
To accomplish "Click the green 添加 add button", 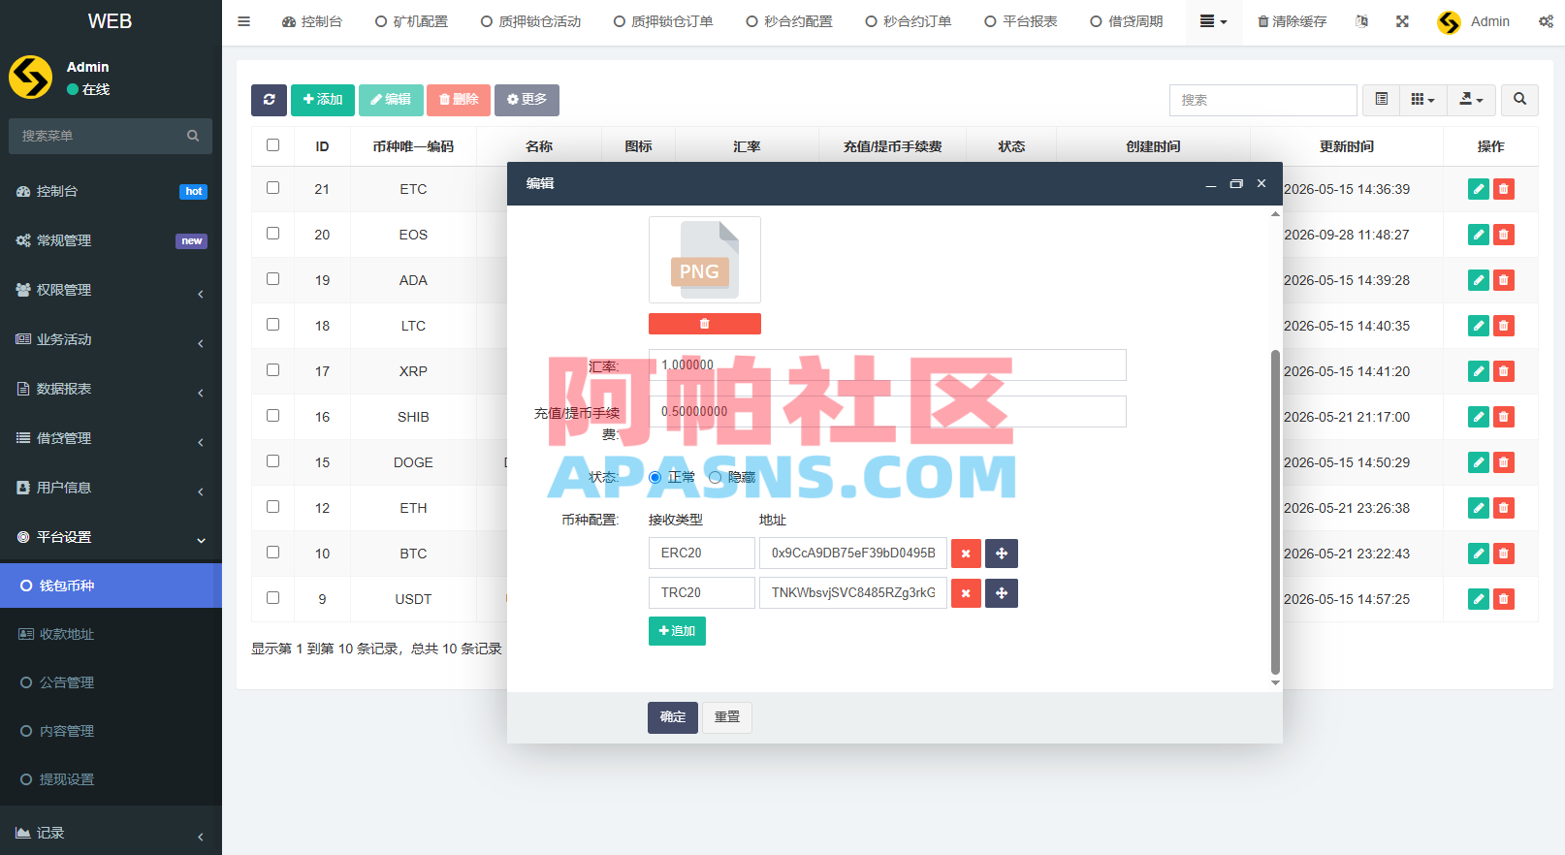I will 323,100.
